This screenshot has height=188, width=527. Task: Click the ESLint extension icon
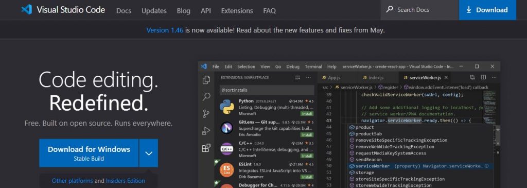[227, 170]
